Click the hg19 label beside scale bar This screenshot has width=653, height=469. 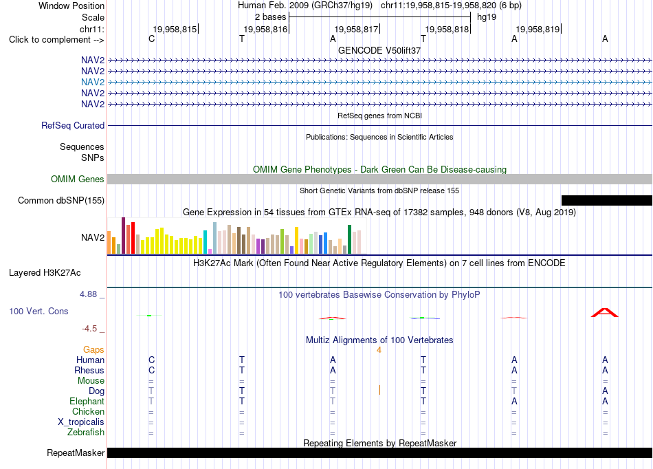click(x=487, y=17)
